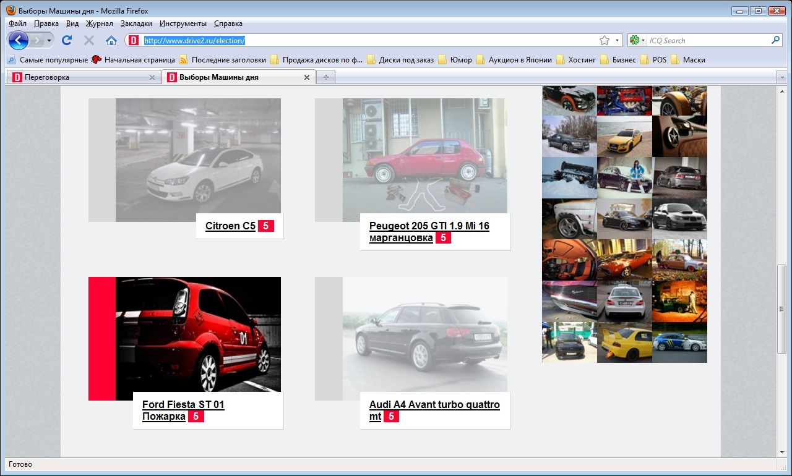Open Продажа дисков bookmark folder
The width and height of the screenshot is (792, 476).
317,60
